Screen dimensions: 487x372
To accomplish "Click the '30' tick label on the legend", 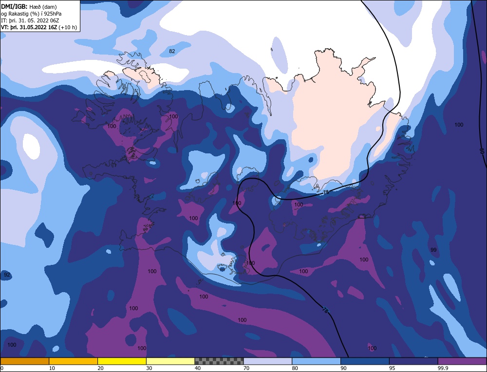I will tap(149, 368).
